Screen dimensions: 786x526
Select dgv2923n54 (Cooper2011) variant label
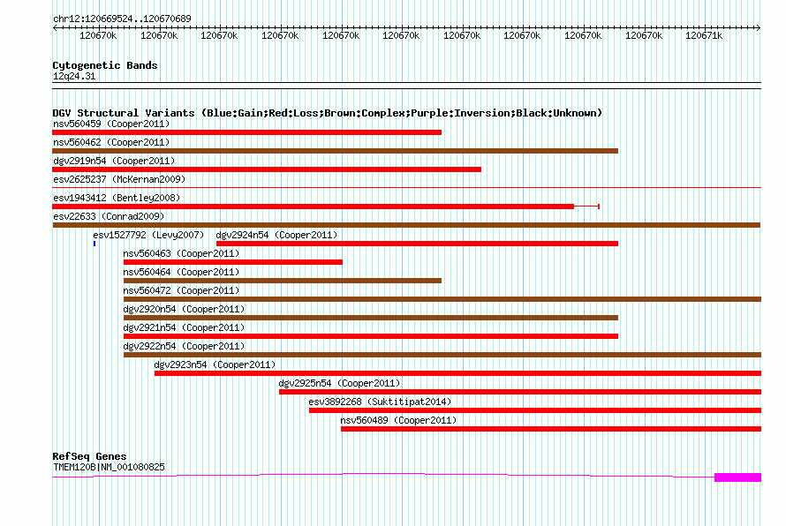(215, 364)
